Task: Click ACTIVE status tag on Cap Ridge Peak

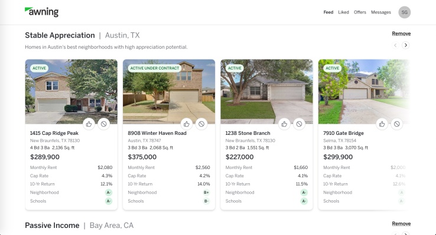Action: [39, 68]
